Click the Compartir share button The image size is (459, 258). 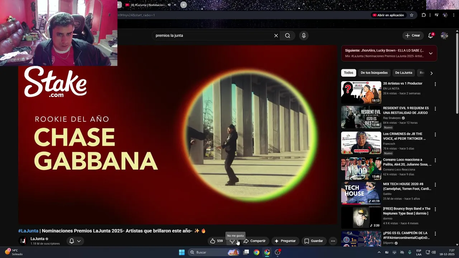(255, 241)
